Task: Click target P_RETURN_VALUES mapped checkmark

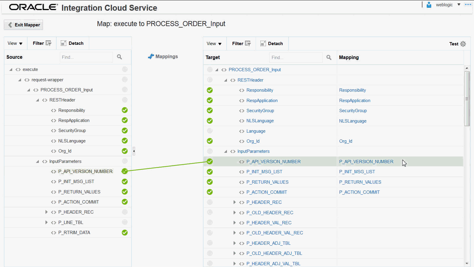Action: pos(210,182)
